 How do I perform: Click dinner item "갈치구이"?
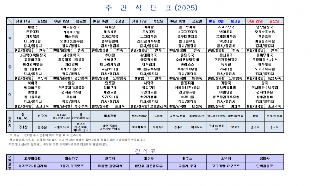pos(148,88)
